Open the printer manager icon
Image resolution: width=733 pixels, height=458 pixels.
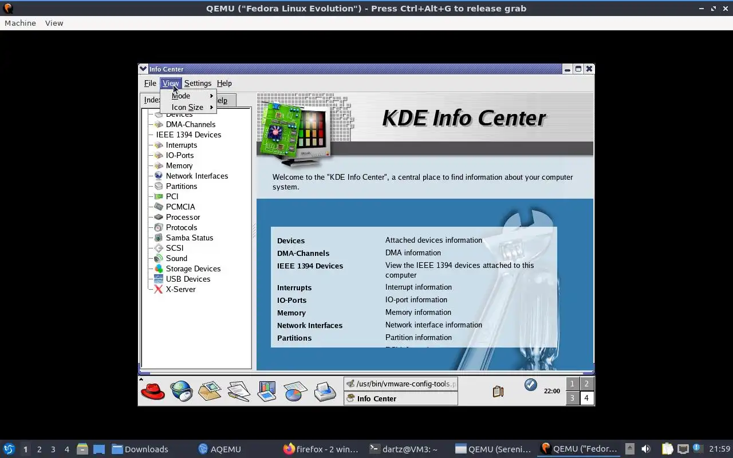pos(325,392)
